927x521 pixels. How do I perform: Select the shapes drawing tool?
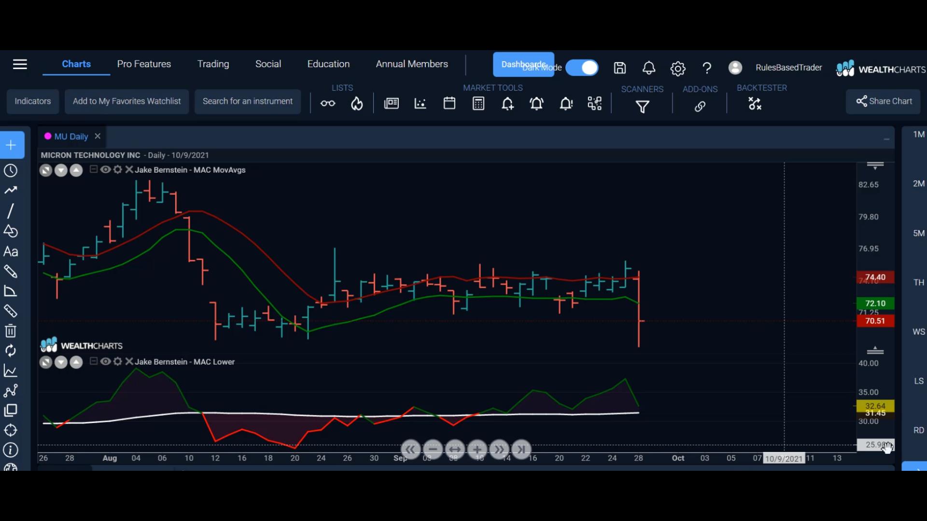pyautogui.click(x=11, y=231)
